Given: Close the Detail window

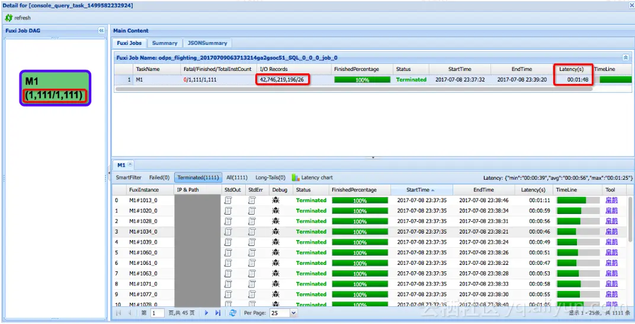Looking at the screenshot, I should (631, 5).
